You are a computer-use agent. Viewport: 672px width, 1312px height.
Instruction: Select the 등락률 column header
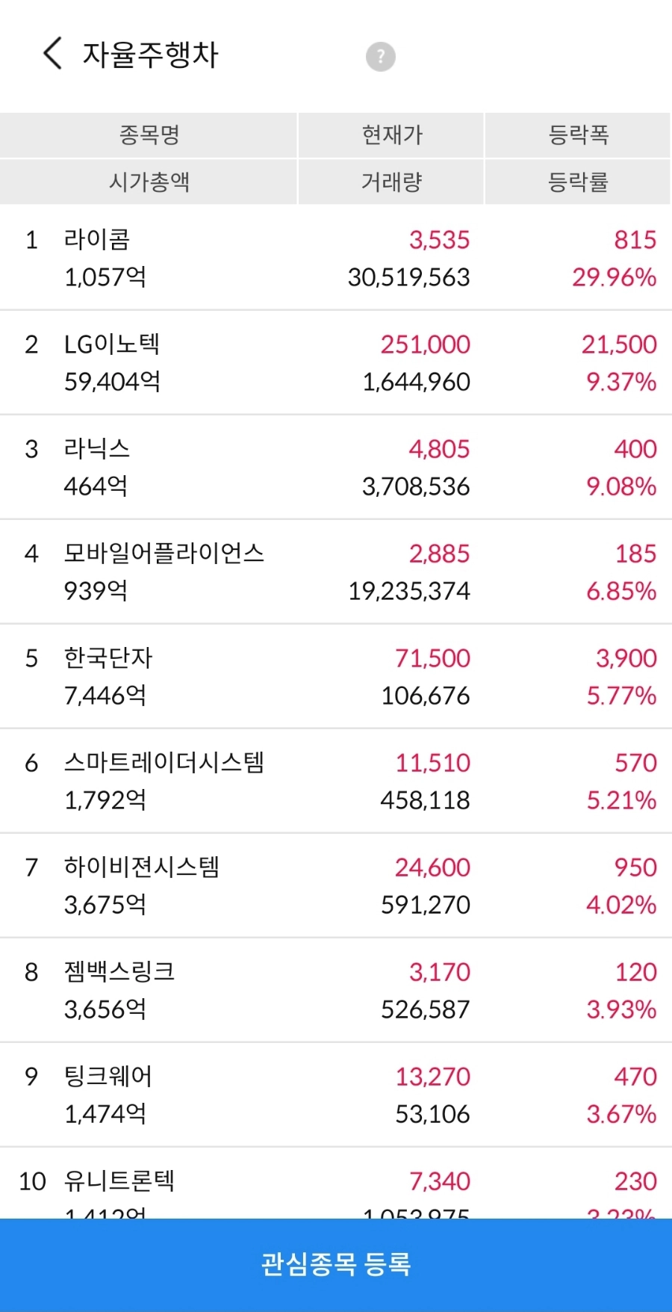pos(578,182)
